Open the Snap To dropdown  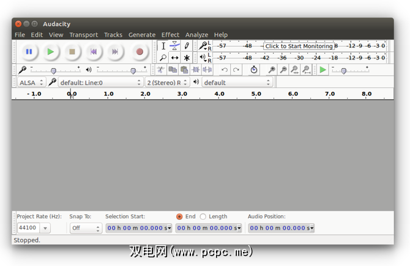(x=86, y=228)
